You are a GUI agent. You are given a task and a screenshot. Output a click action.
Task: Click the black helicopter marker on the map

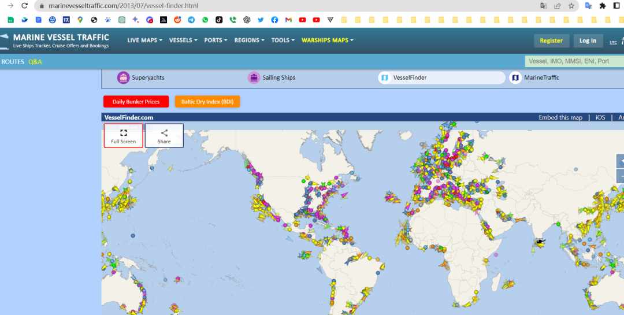click(540, 241)
